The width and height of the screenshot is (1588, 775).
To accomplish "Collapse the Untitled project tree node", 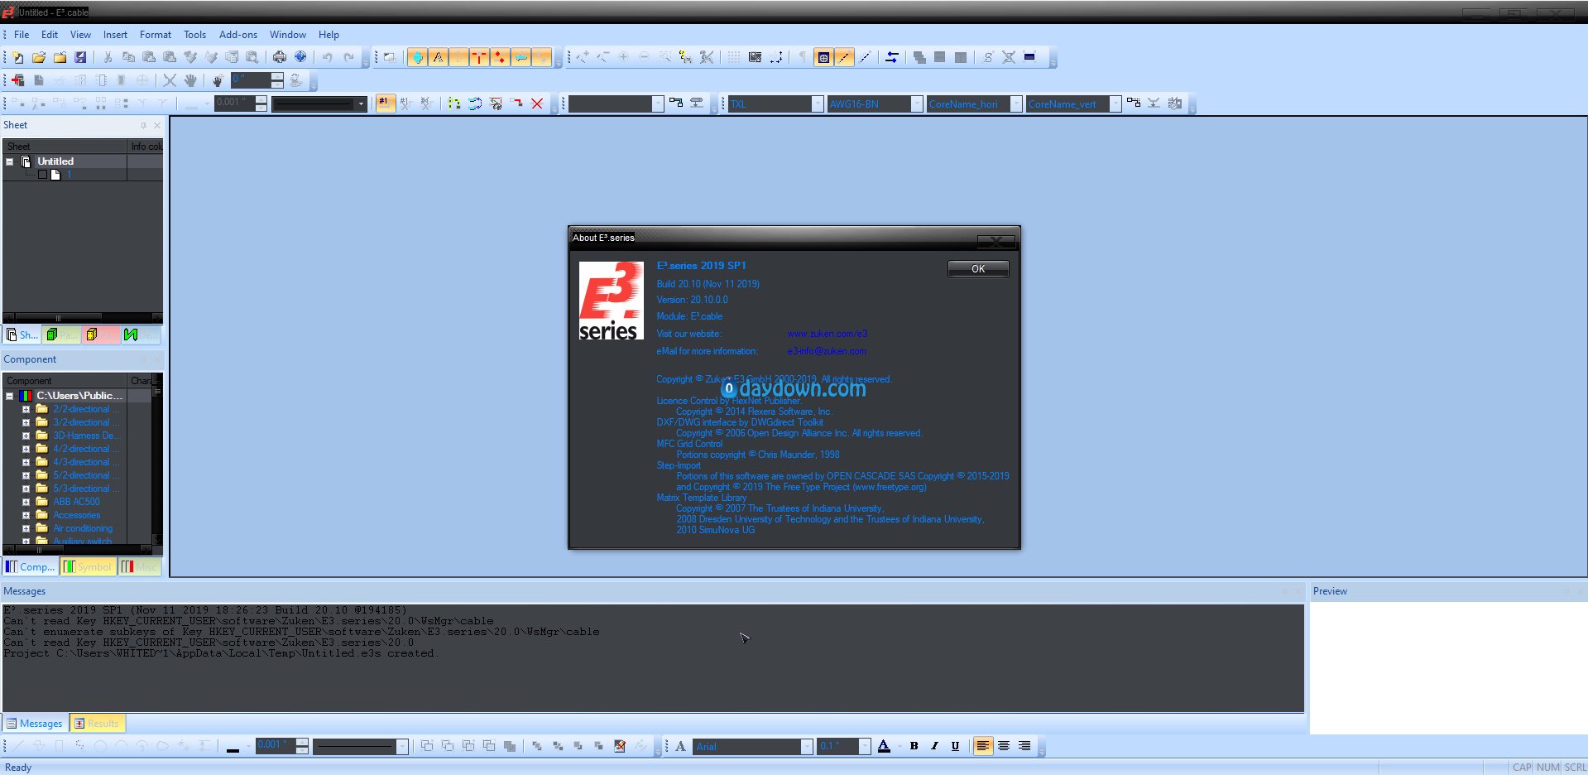I will (x=10, y=161).
